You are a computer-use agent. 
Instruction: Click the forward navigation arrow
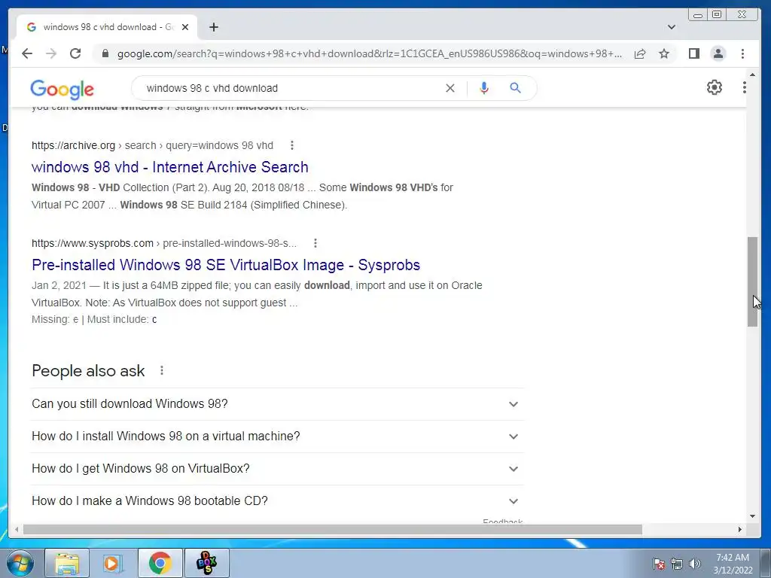51,53
